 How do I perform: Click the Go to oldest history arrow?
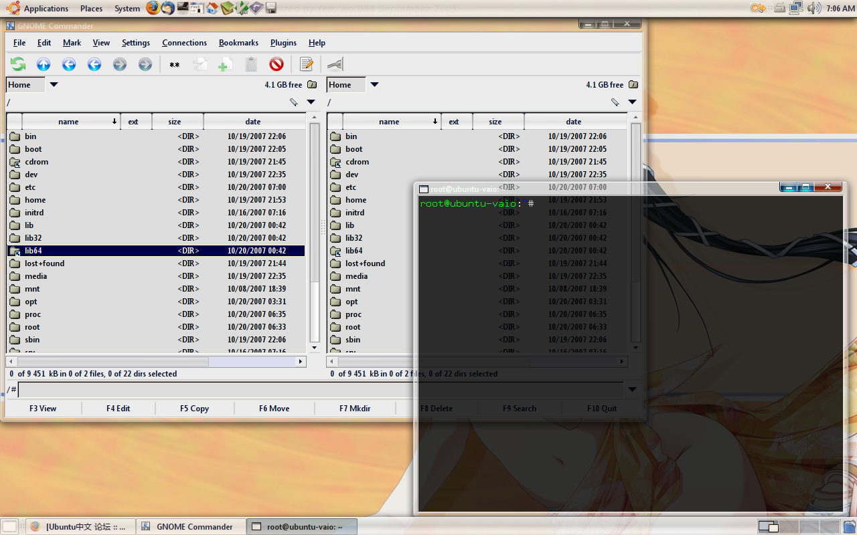(x=69, y=64)
